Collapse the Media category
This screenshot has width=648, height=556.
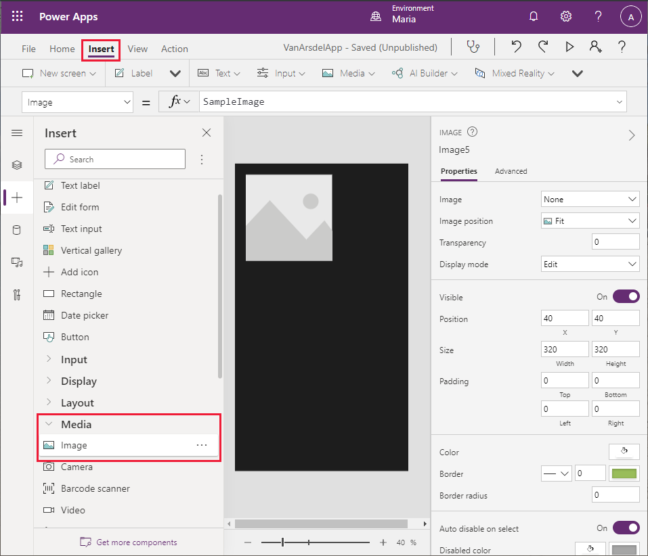(76, 425)
